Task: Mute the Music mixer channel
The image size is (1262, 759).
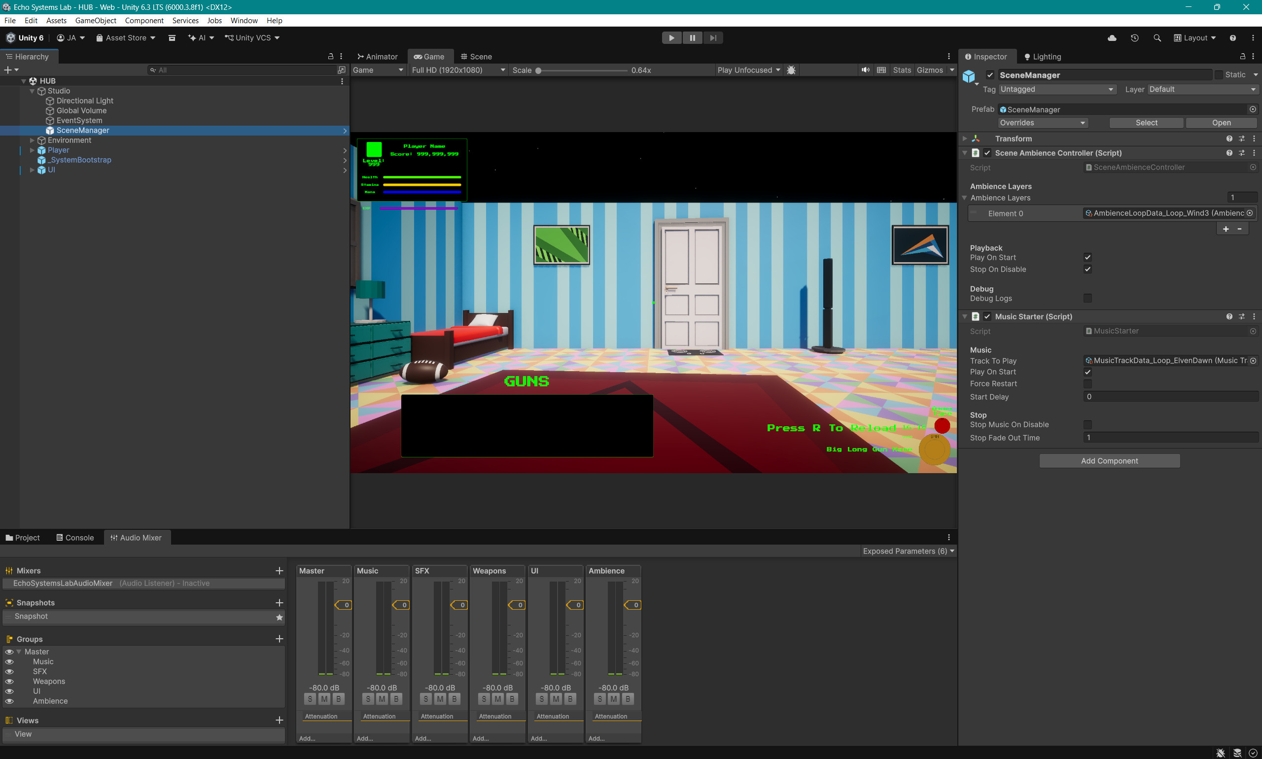Action: (x=382, y=699)
